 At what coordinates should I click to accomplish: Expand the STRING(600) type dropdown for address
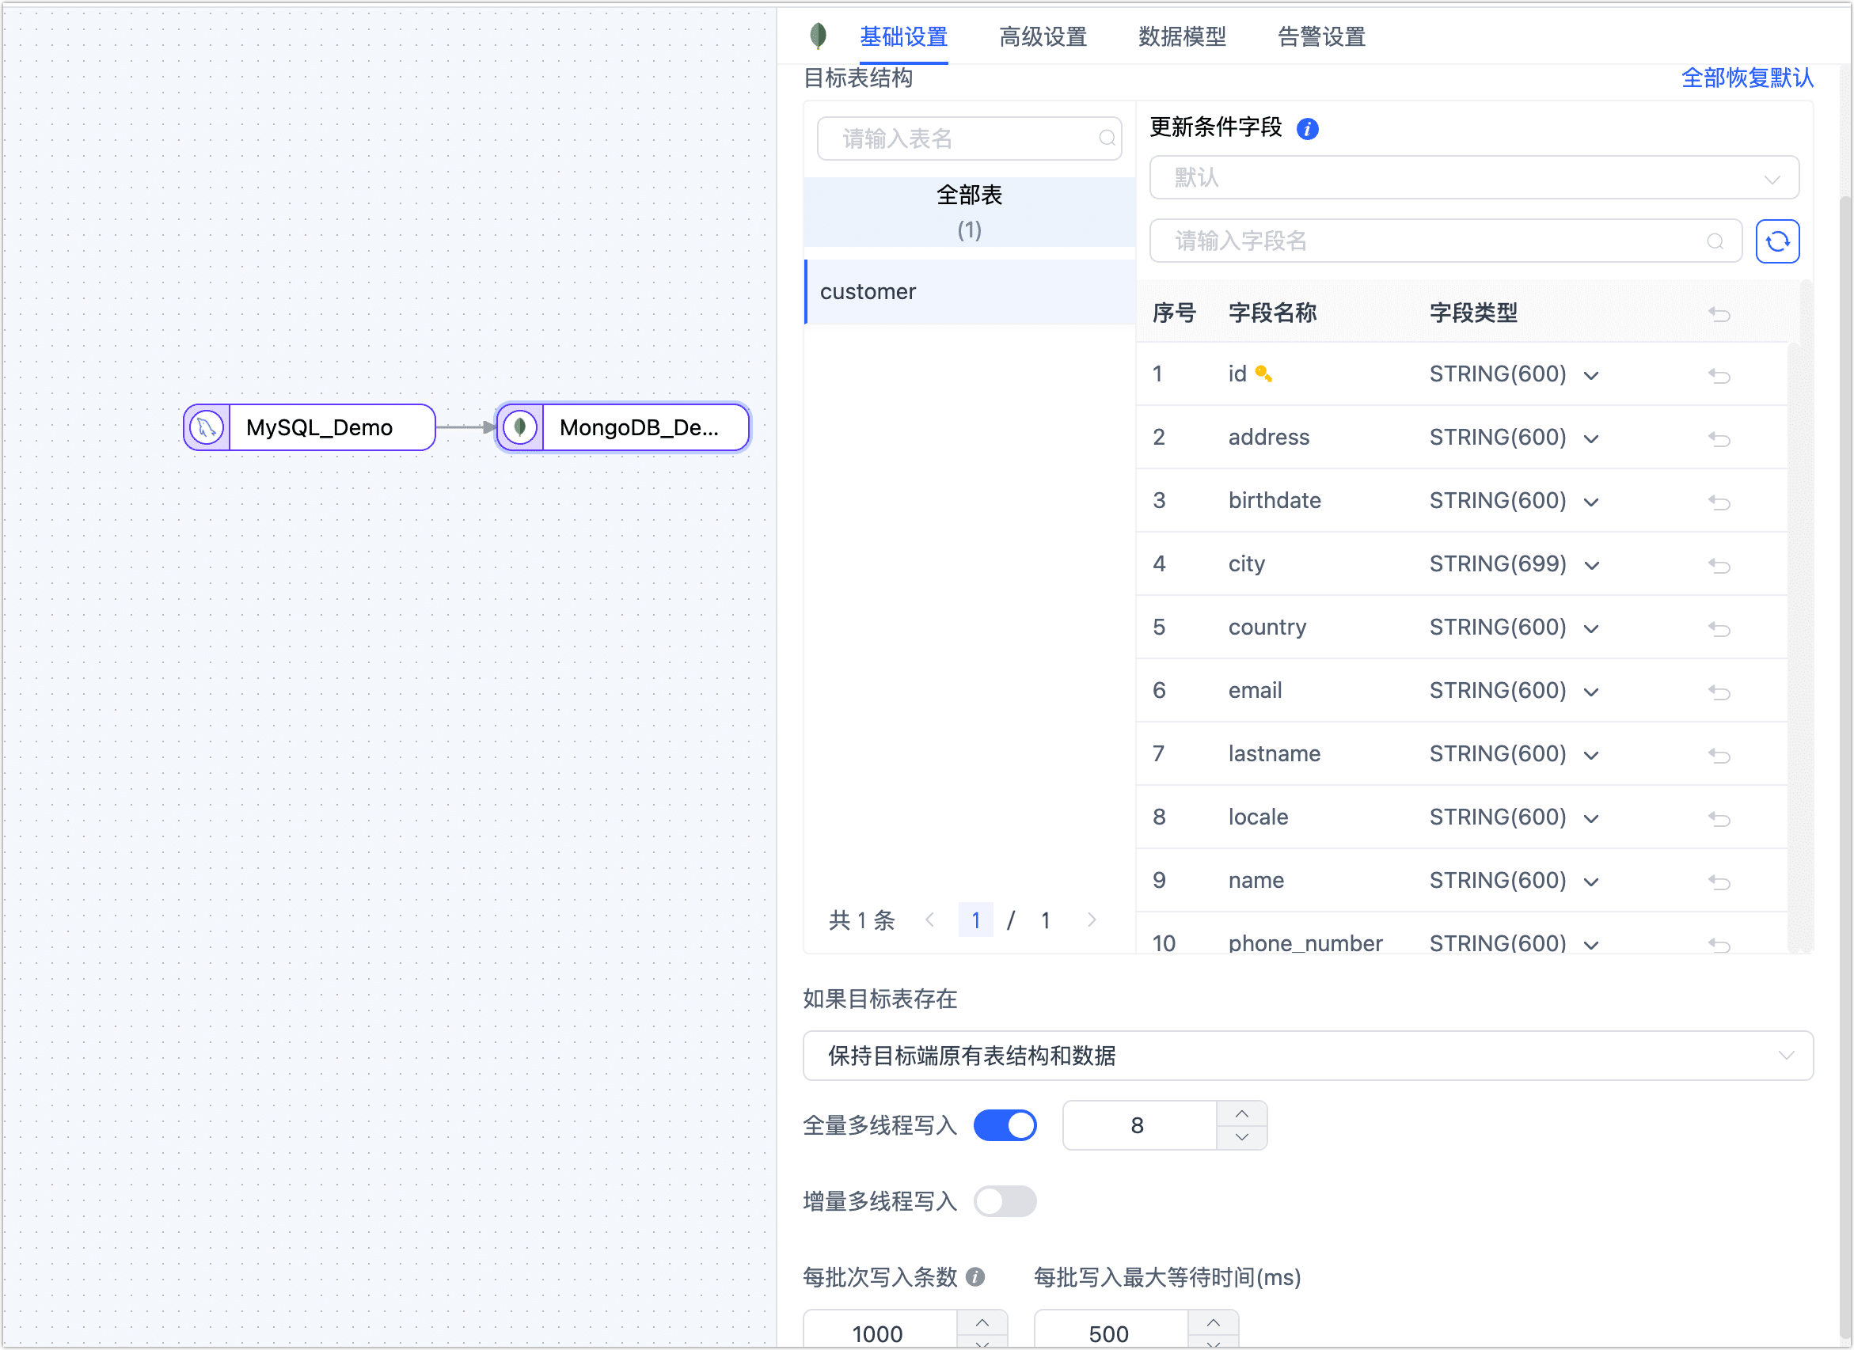coord(1590,439)
